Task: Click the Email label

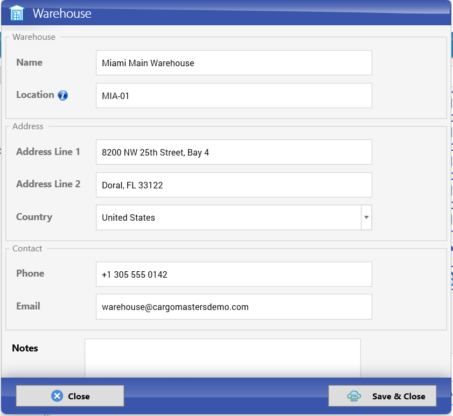Action: [28, 306]
